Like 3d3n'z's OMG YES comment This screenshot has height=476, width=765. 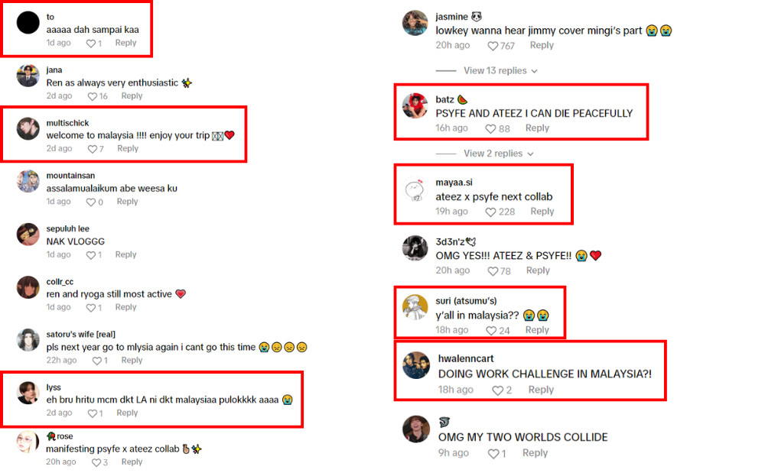pyautogui.click(x=493, y=271)
